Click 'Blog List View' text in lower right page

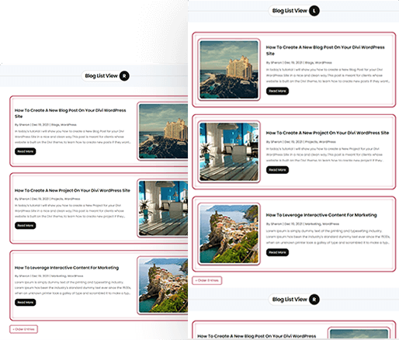(290, 300)
